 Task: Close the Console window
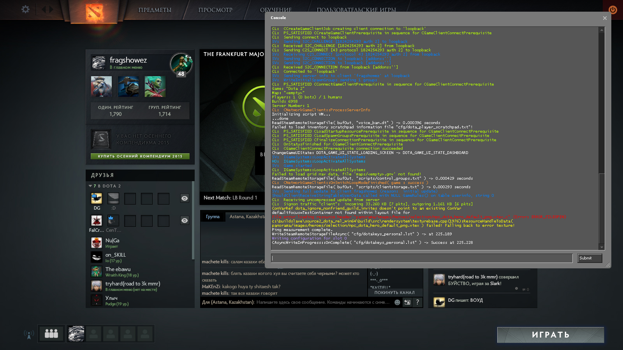pos(605,18)
